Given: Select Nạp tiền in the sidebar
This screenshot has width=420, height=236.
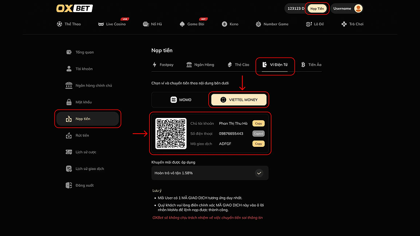Looking at the screenshot, I should 88,119.
